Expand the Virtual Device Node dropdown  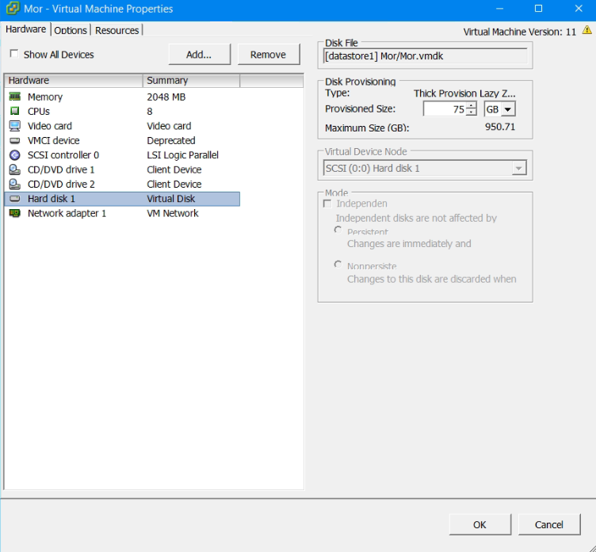(518, 169)
